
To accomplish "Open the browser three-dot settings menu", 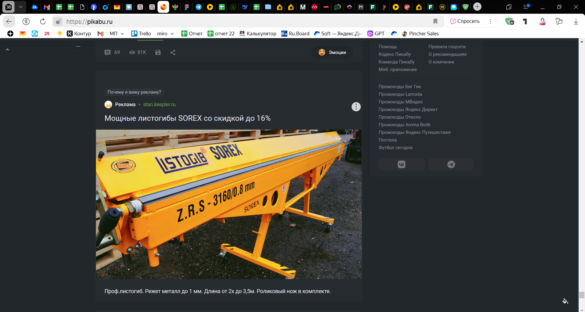I will 490,21.
